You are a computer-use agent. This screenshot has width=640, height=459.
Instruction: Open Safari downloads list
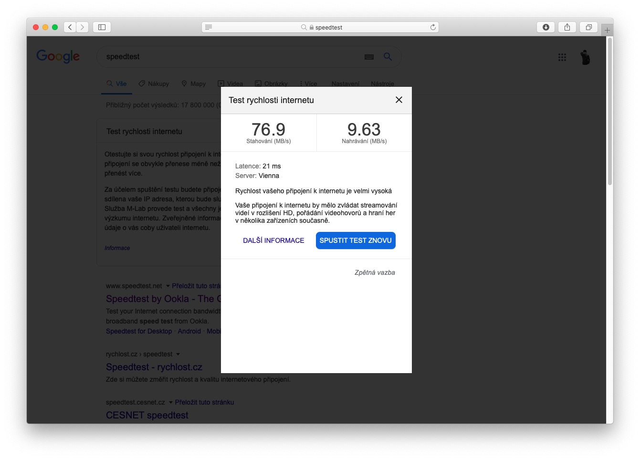point(546,27)
